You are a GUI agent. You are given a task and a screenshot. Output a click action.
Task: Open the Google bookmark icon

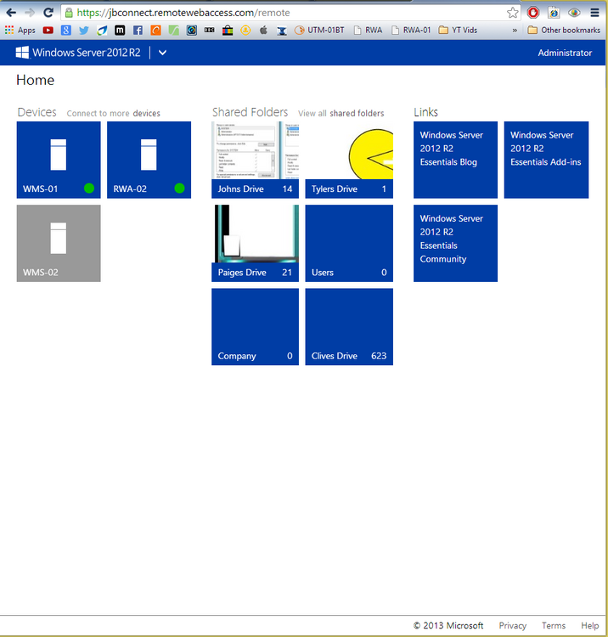(x=65, y=30)
